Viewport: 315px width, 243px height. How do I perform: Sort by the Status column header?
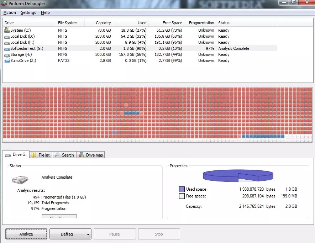[x=247, y=23]
